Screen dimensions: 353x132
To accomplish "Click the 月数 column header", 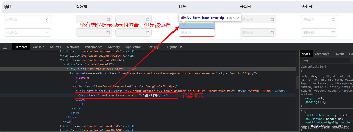I will point(182,7).
